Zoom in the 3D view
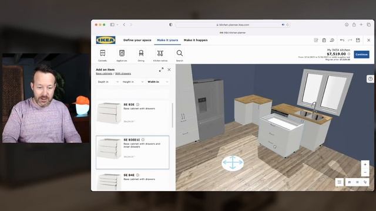Image resolution: width=376 pixels, height=211 pixels. (x=365, y=165)
